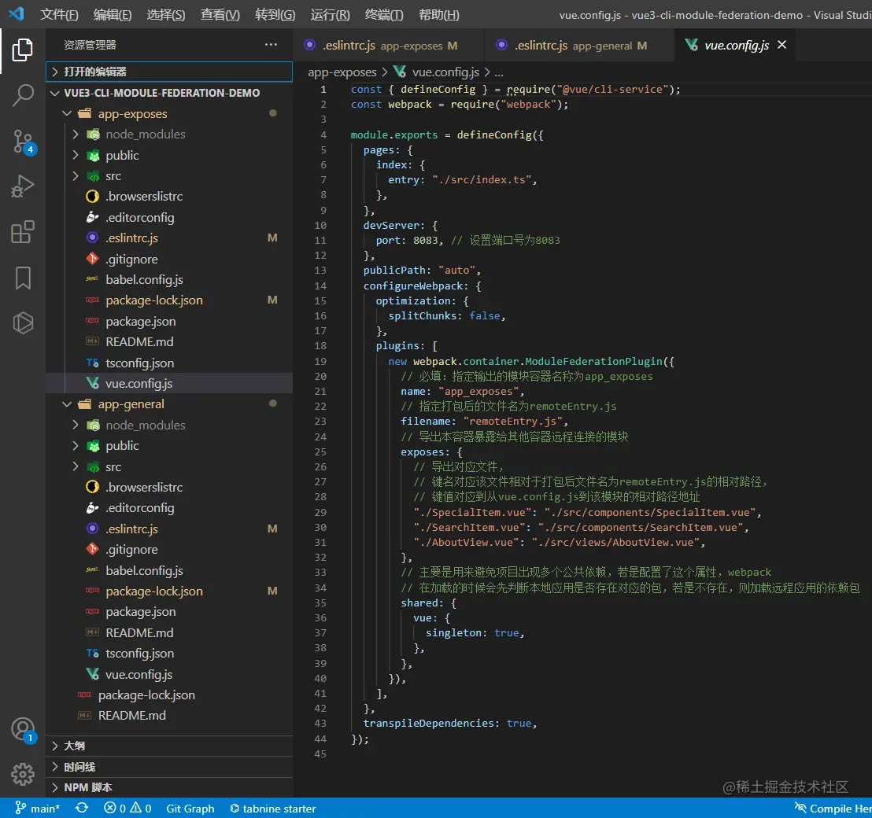Open .eslintrc.js in app-exposes folder
Image resolution: width=872 pixels, height=818 pixels.
[x=169, y=238]
